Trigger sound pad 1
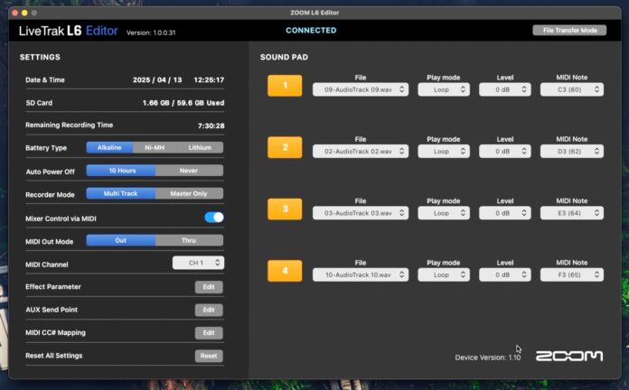Viewport: 629px width, 390px height. coord(285,88)
